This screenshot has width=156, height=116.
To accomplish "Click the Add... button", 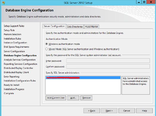I will pos(73,98).
